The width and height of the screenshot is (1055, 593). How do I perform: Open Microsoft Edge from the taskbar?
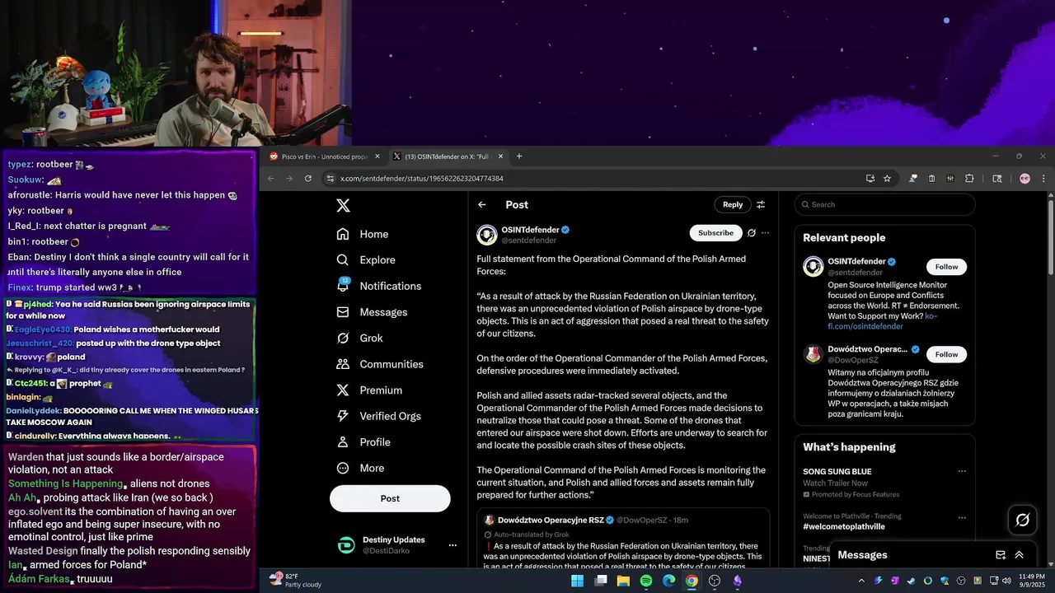tap(668, 581)
